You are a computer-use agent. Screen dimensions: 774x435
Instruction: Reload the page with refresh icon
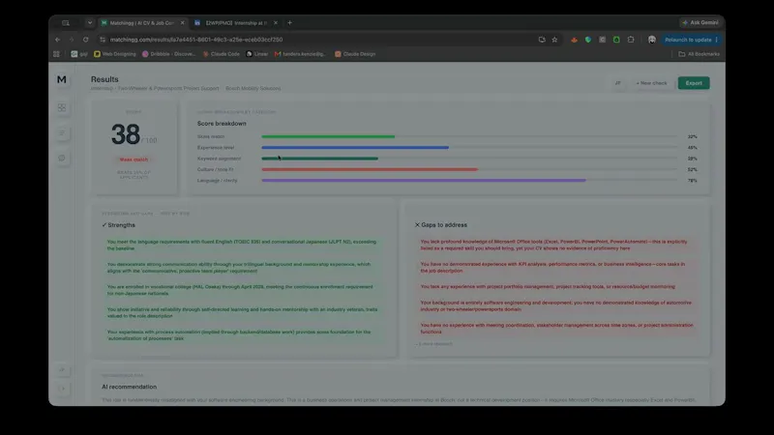85,40
